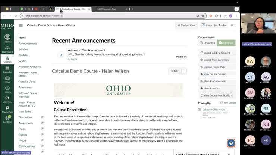
Task: Toggle visibility icon next to Pages
Action: 42,129
